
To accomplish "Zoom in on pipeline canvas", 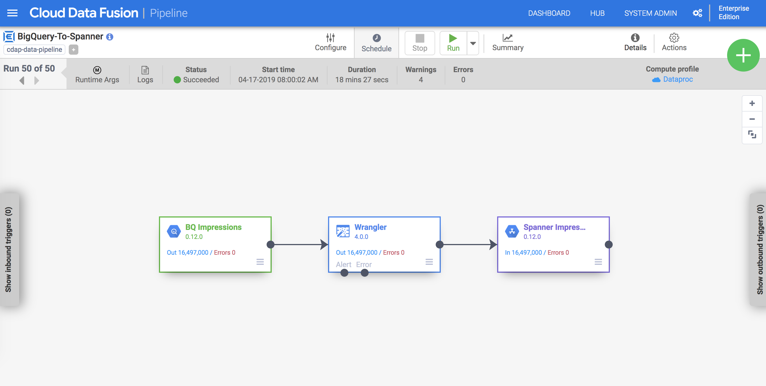I will pos(752,103).
